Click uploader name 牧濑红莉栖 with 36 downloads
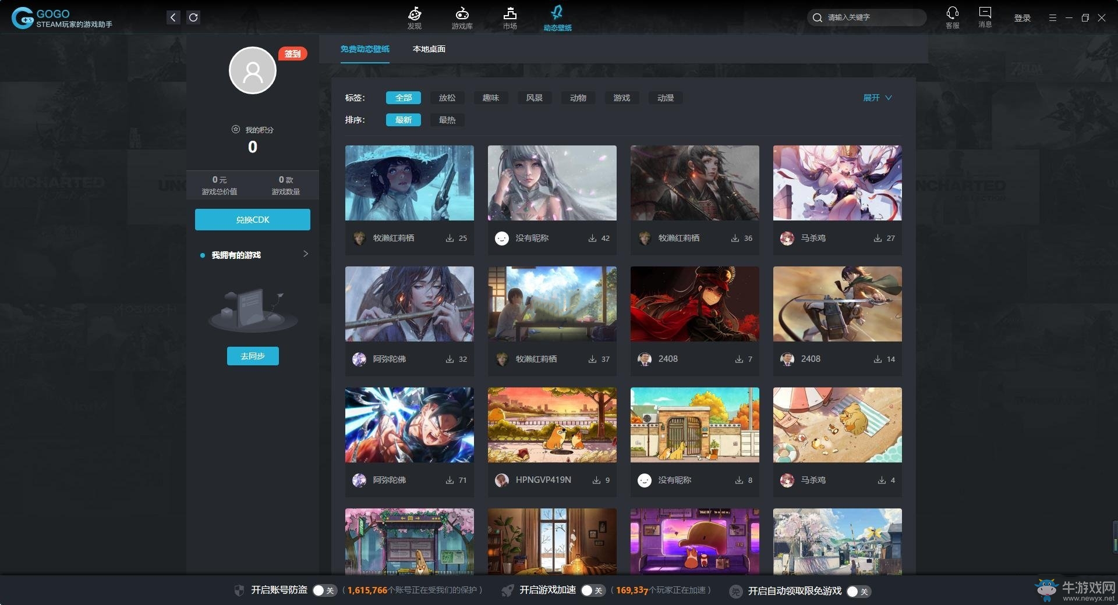Screen dimensions: 1118x605 pos(679,238)
